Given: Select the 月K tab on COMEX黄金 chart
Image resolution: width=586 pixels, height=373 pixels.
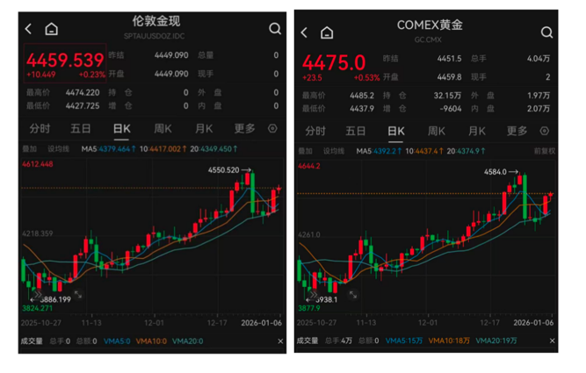Looking at the screenshot, I should (476, 131).
